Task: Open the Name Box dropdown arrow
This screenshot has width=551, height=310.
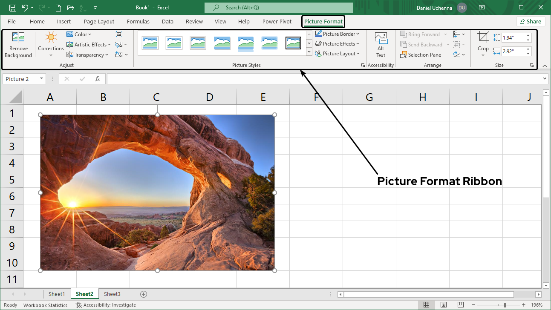Action: coord(41,78)
